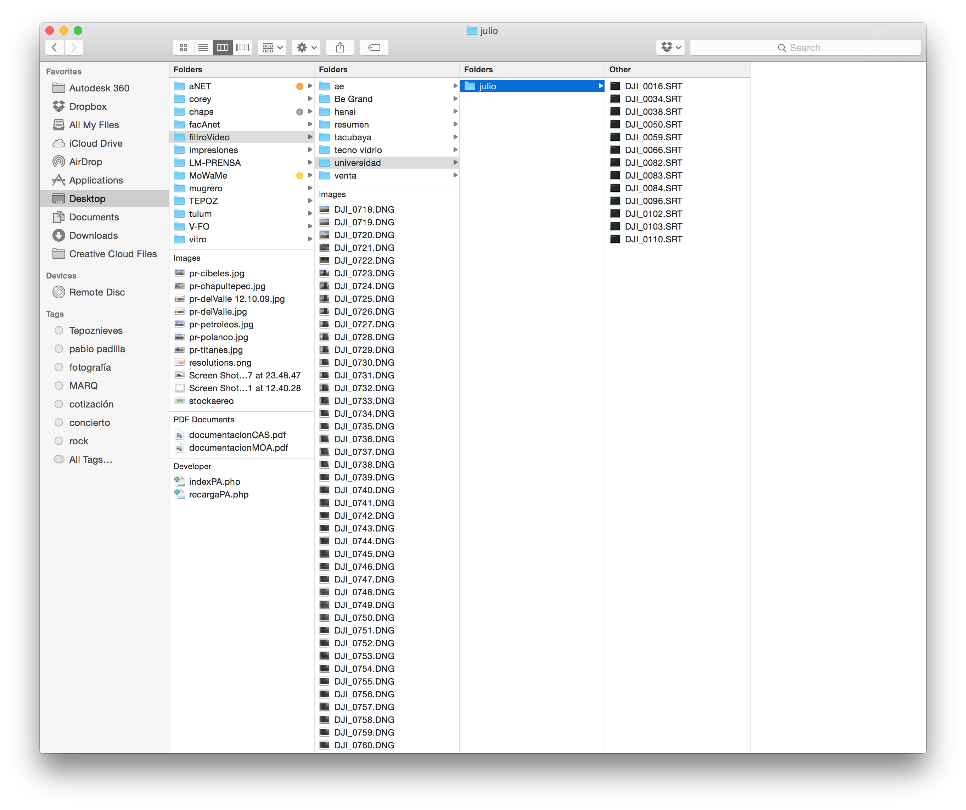This screenshot has height=810, width=966.
Task: Open the LM-PRENSA folder
Action: pos(242,162)
